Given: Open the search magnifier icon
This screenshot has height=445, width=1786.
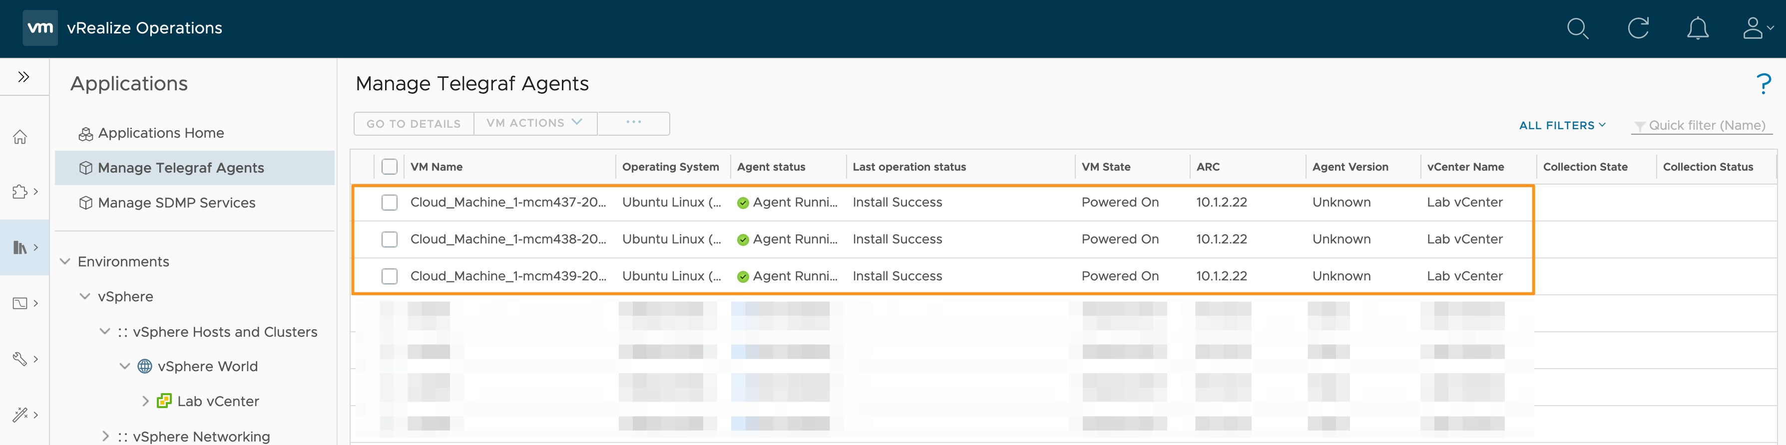Looking at the screenshot, I should click(x=1577, y=28).
